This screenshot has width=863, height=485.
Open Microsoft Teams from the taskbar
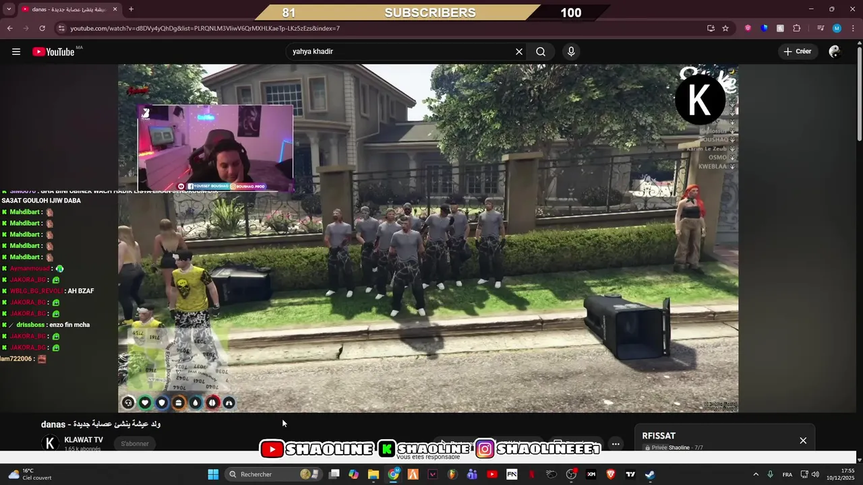pyautogui.click(x=472, y=474)
